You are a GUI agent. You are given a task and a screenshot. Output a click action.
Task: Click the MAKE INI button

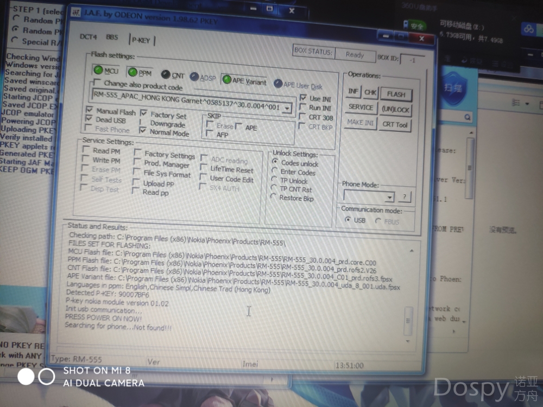tap(360, 123)
